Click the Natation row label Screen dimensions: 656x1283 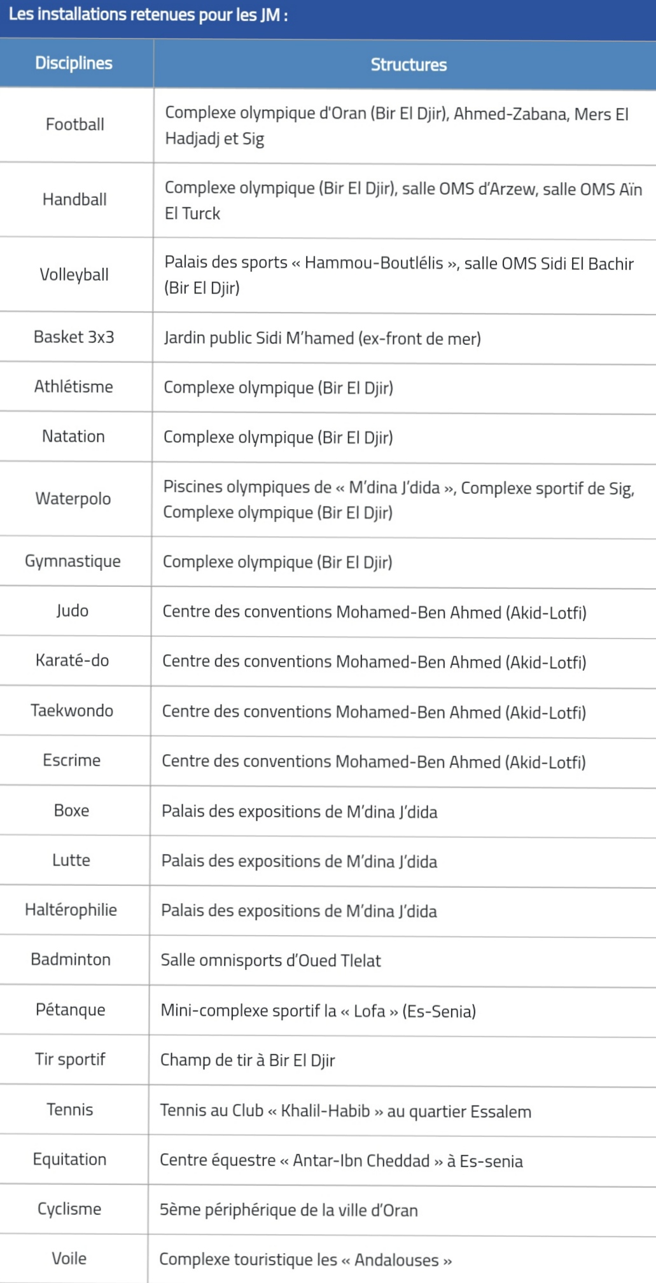(73, 436)
